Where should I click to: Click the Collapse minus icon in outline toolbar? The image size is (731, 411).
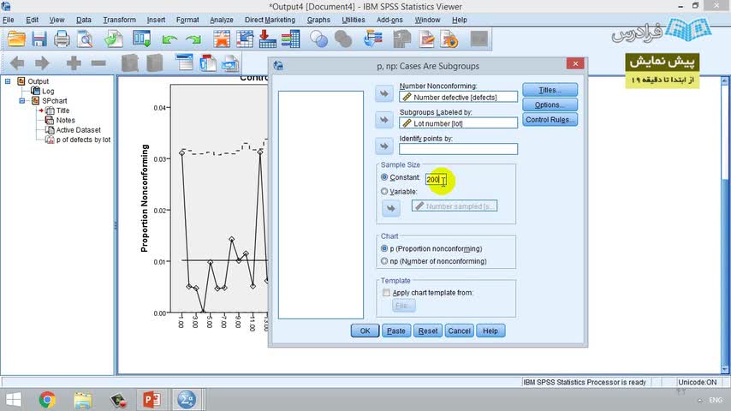click(x=98, y=63)
